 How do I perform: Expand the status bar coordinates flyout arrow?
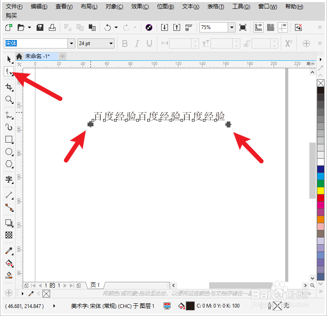54,306
